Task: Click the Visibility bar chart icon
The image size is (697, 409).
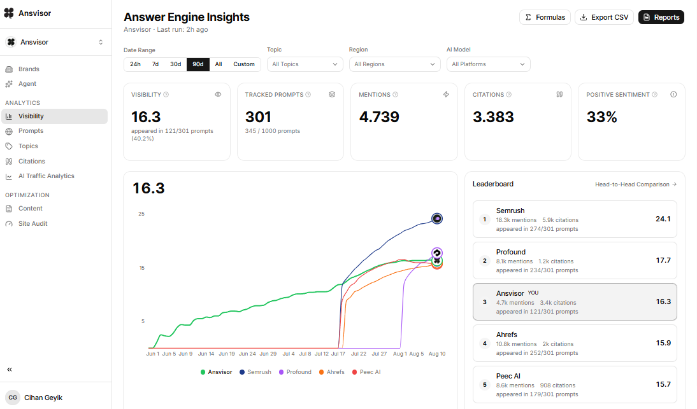Action: [x=9, y=116]
